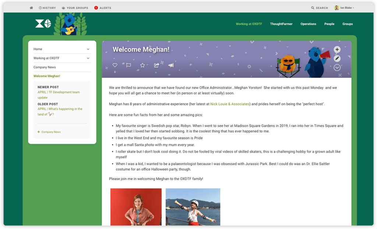This screenshot has height=229, width=377.
Task: Go home using the house icon
Action: click(31, 7)
